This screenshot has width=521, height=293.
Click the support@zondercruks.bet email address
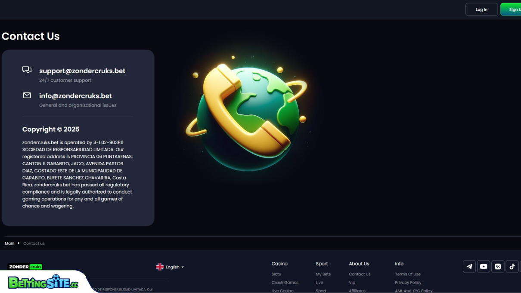82,71
